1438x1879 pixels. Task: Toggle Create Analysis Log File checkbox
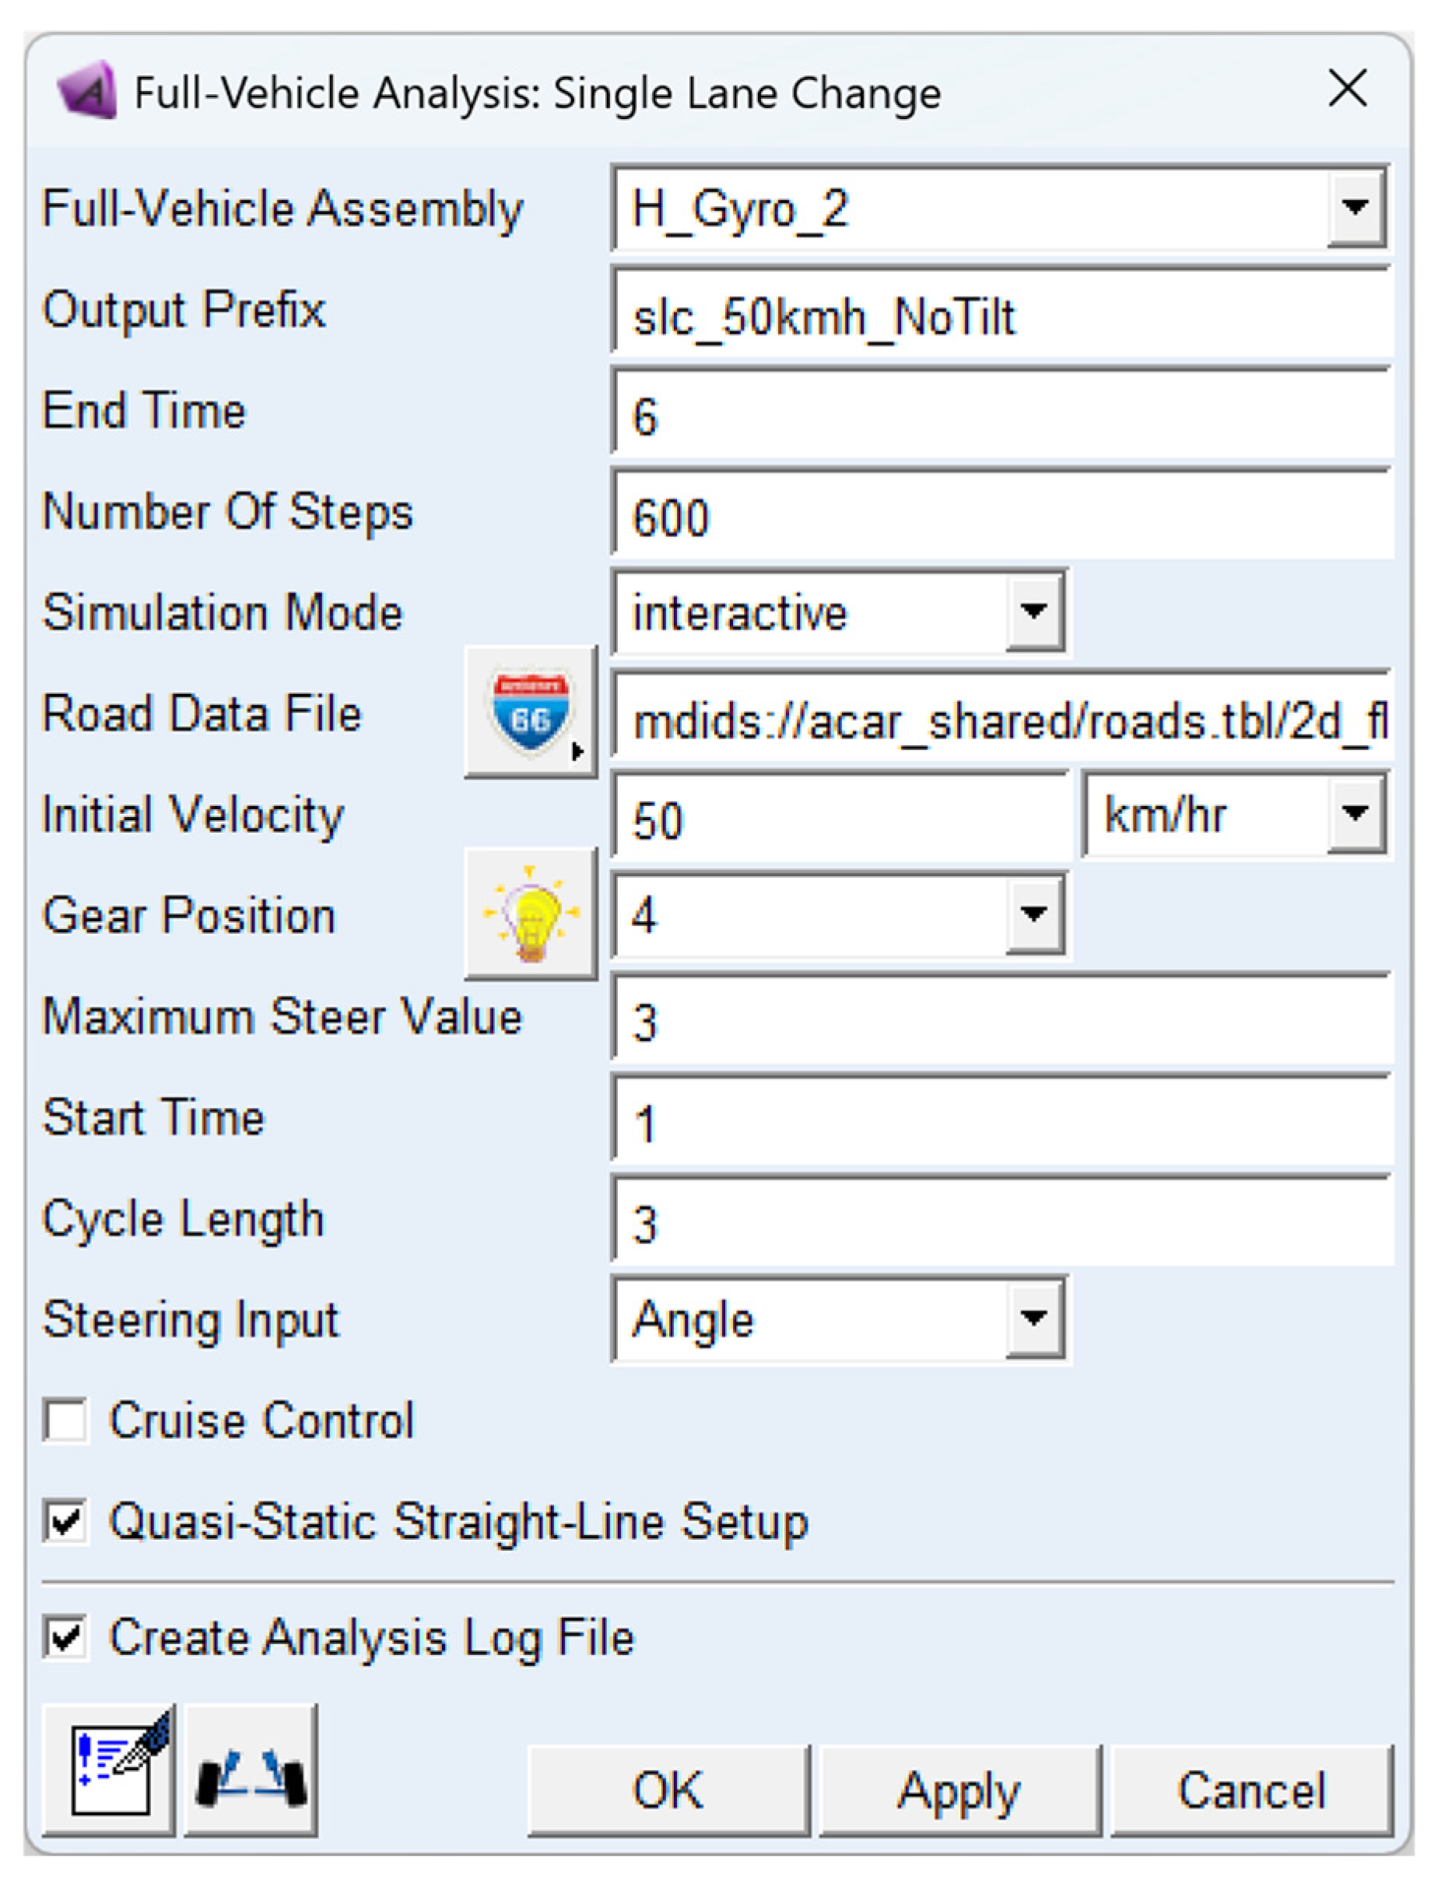coord(66,1638)
